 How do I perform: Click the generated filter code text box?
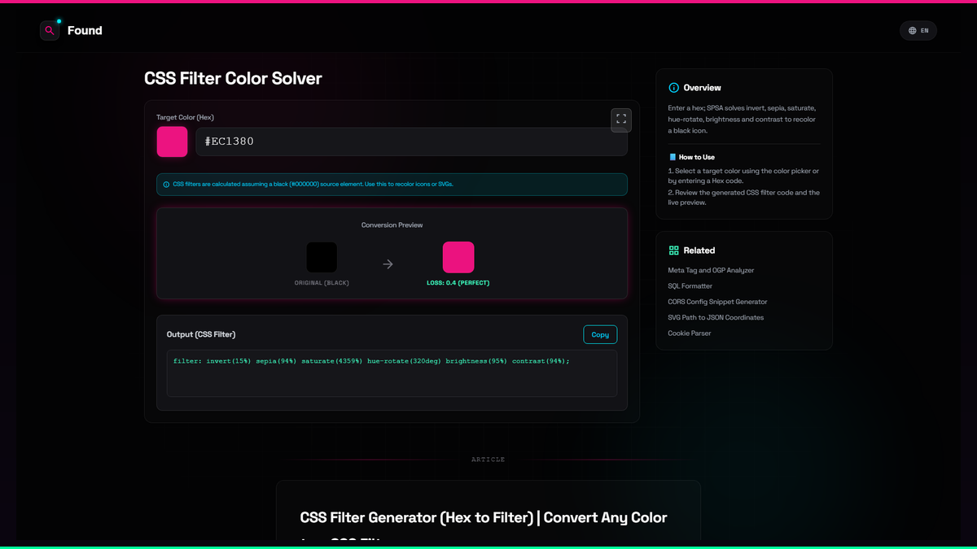click(x=392, y=373)
